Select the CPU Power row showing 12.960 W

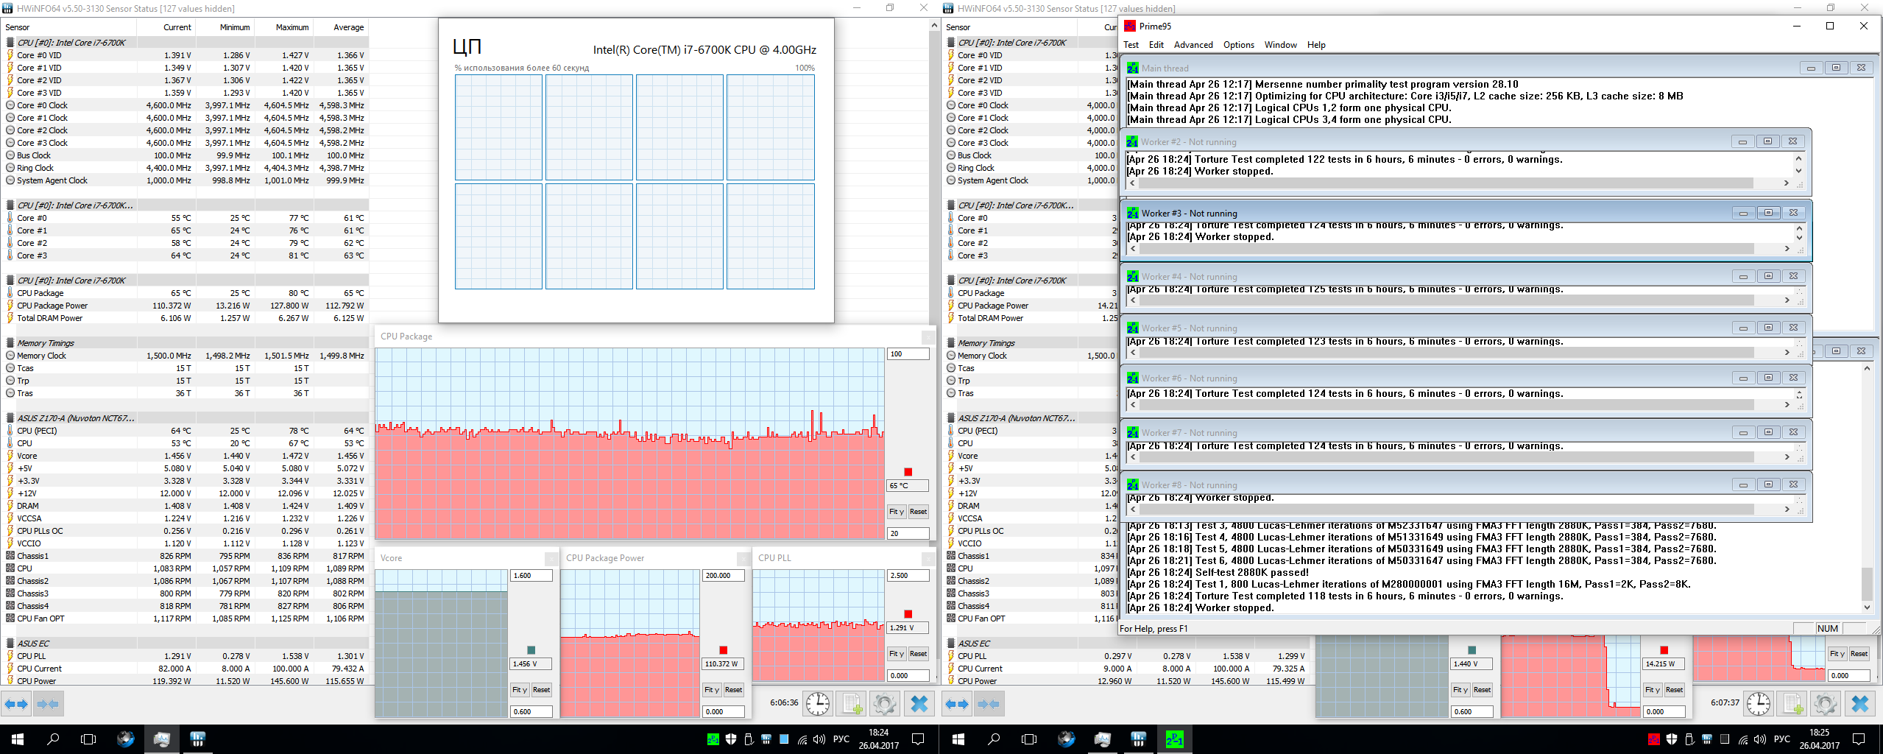1126,681
